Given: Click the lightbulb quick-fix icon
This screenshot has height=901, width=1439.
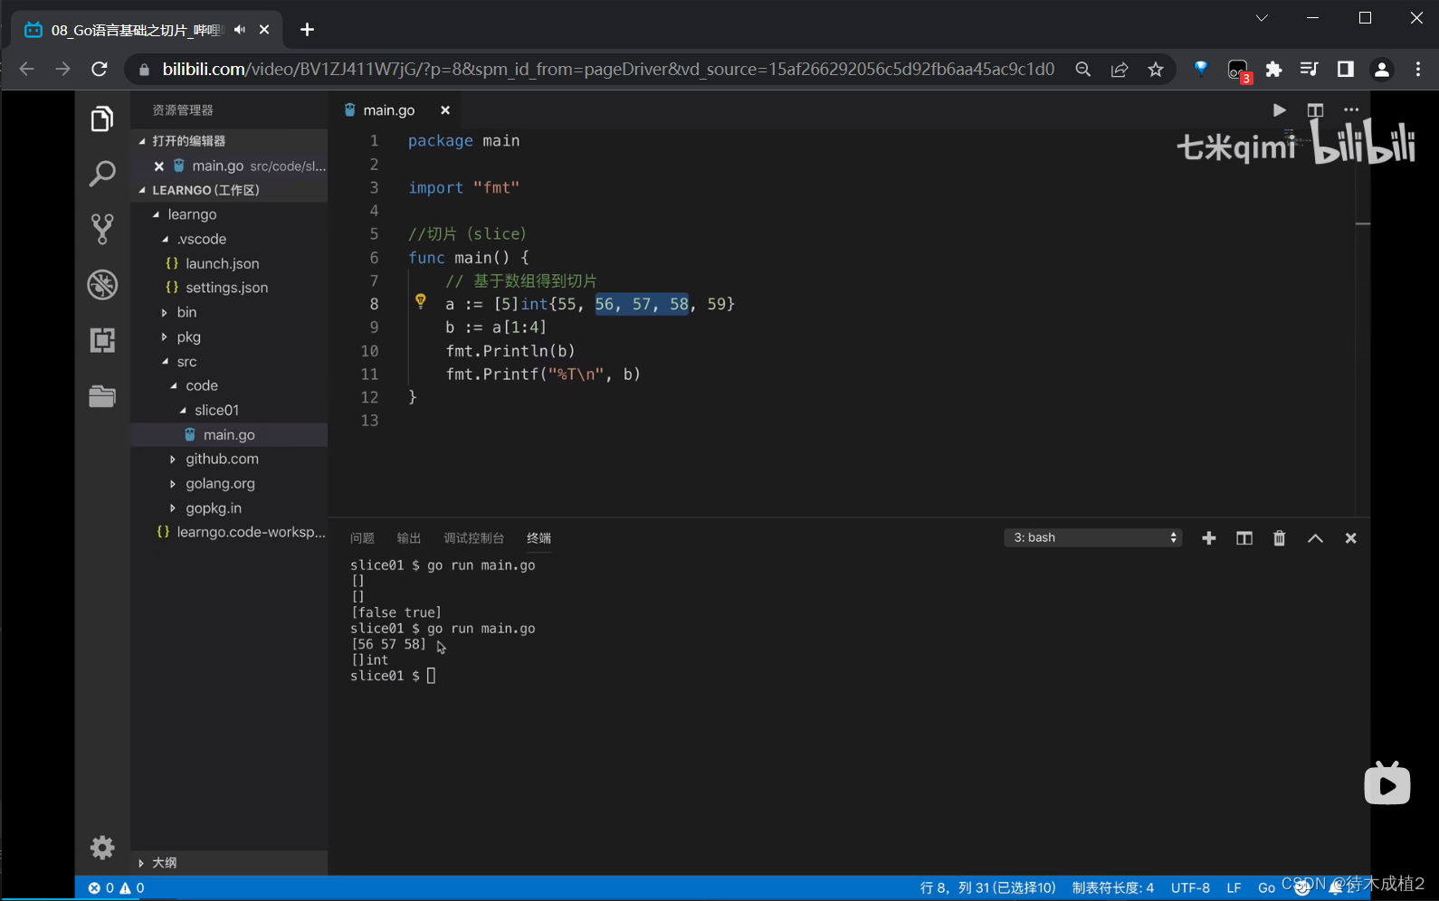Looking at the screenshot, I should click(420, 301).
